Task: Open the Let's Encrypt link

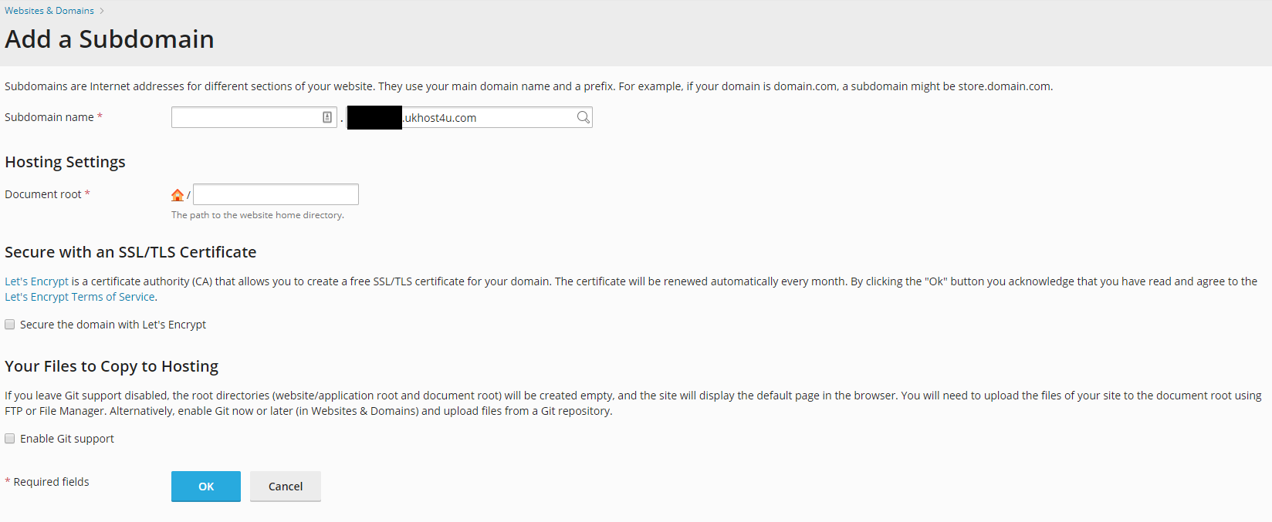Action: [x=36, y=281]
